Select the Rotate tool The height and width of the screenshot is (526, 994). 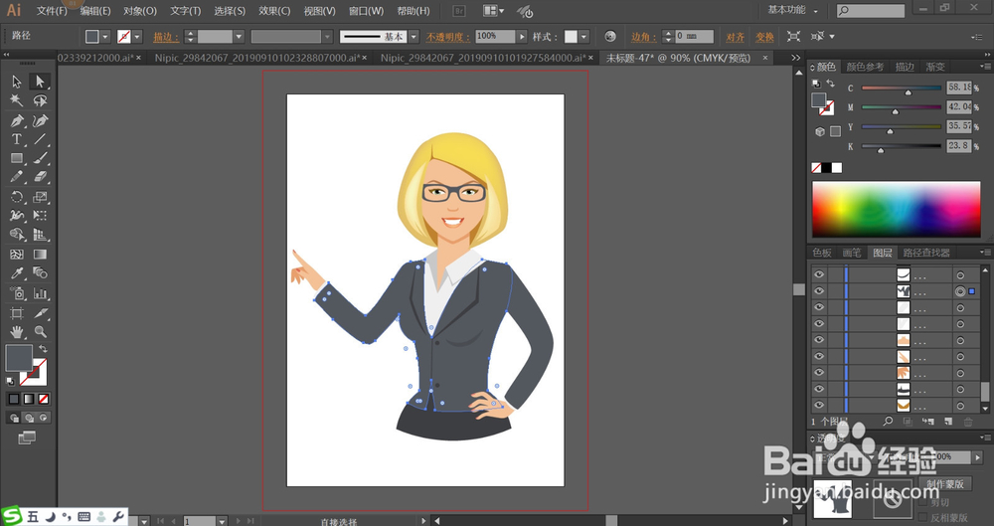17,197
